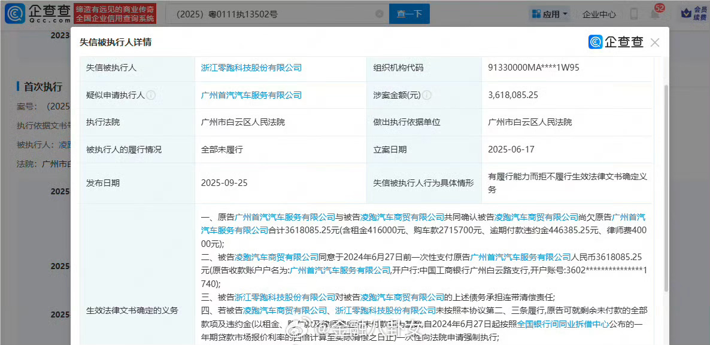Open 凌跑汽车商贸有限公司 link before 尚欠原告
Viewport: 710px width, 345px height.
coord(536,217)
